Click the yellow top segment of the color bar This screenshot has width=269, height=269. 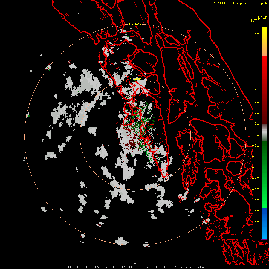(264, 41)
